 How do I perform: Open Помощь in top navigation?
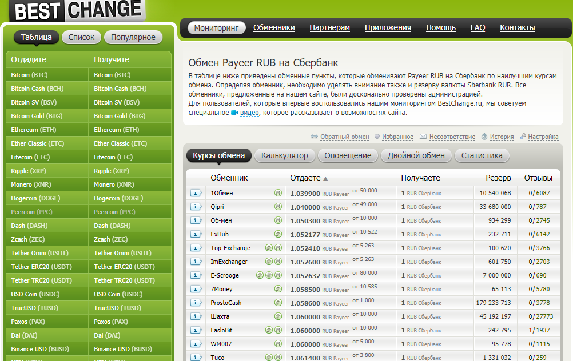tap(441, 28)
